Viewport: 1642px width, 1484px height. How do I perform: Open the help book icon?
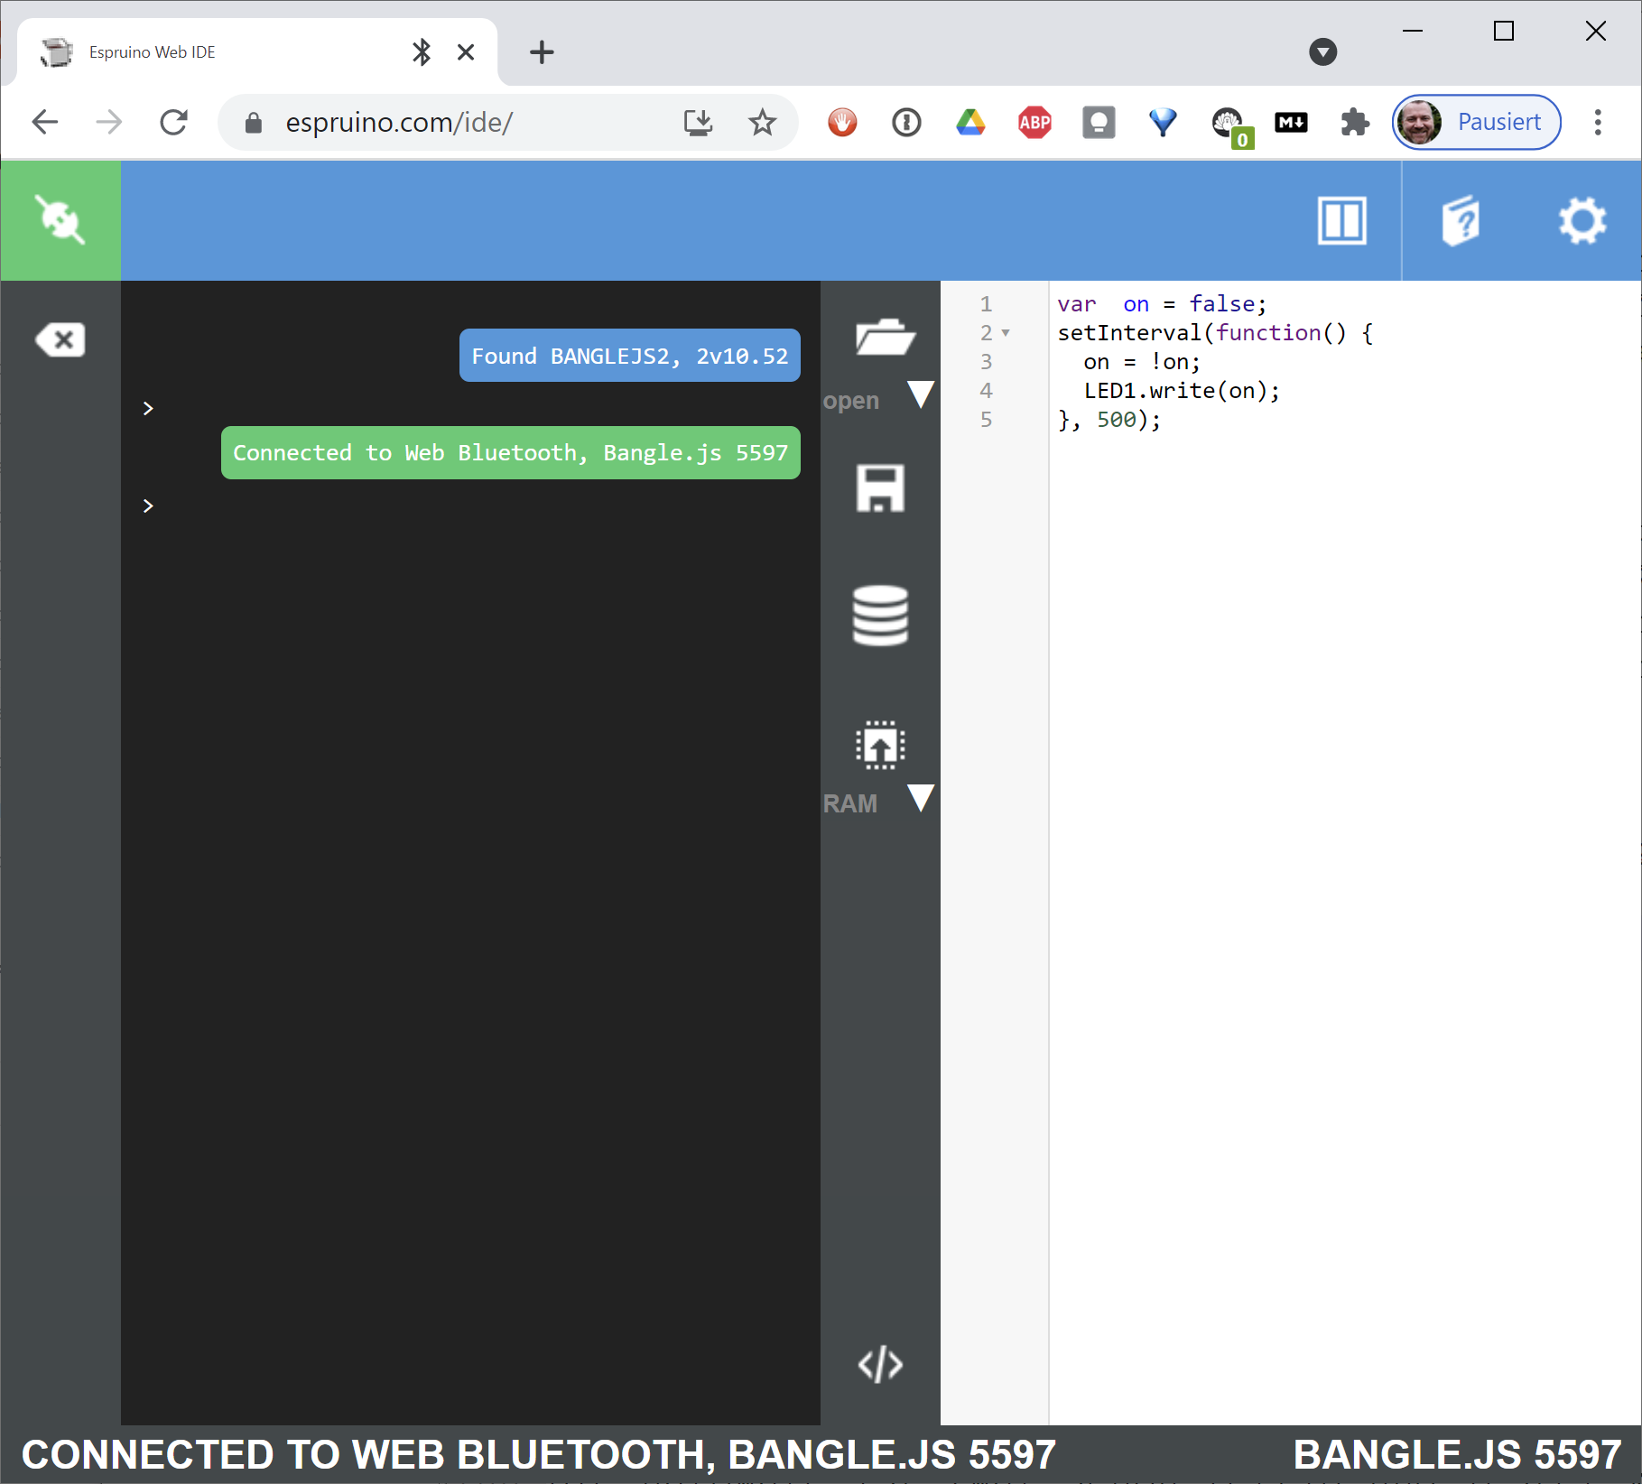coord(1461,220)
